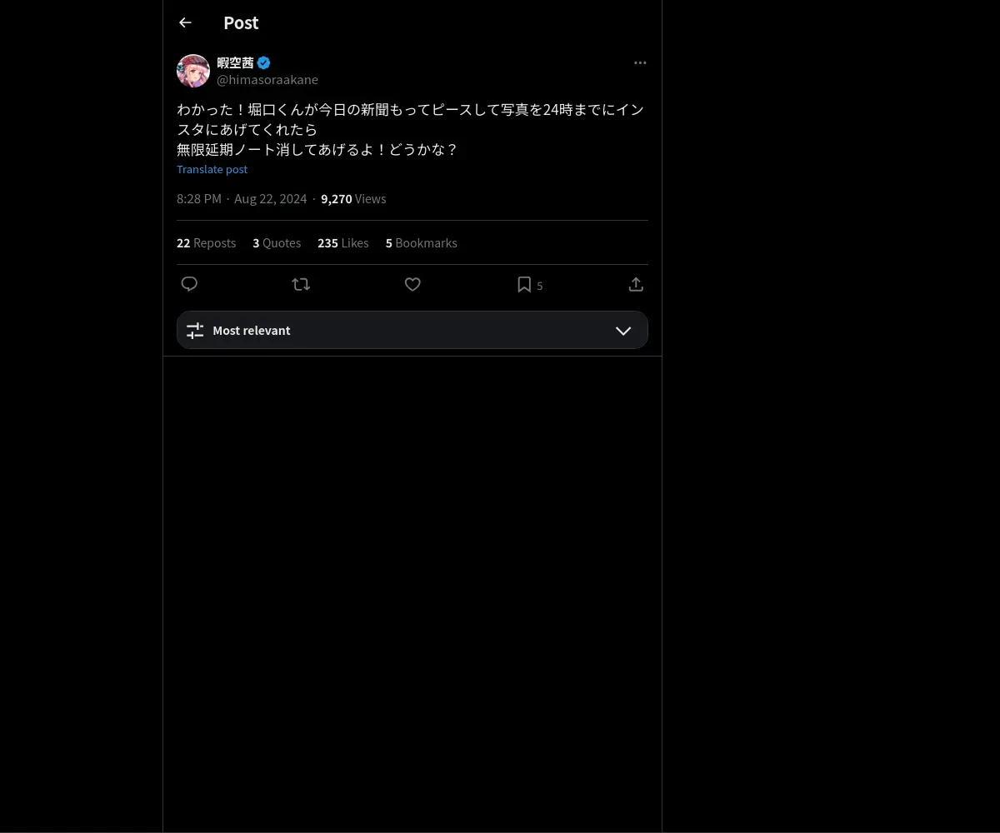View the 3 Quotes list
Screen dimensions: 1000x833
(x=277, y=243)
